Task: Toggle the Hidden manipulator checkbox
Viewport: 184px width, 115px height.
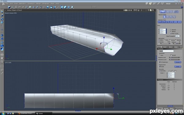Action: (x=159, y=40)
